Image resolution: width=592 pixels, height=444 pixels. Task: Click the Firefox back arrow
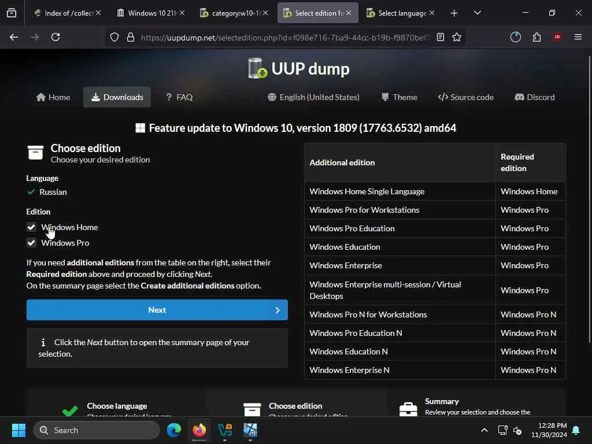(x=14, y=37)
